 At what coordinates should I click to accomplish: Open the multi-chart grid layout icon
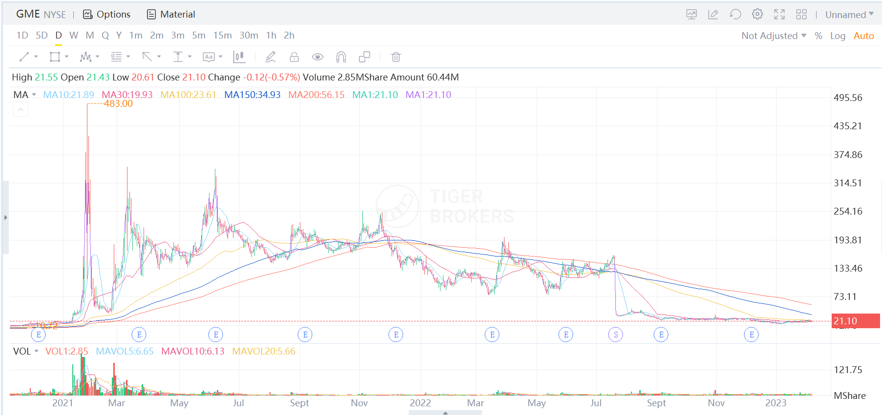[801, 15]
